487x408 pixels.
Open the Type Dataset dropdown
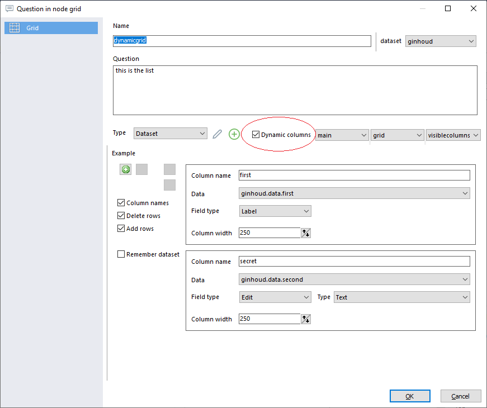coord(170,134)
